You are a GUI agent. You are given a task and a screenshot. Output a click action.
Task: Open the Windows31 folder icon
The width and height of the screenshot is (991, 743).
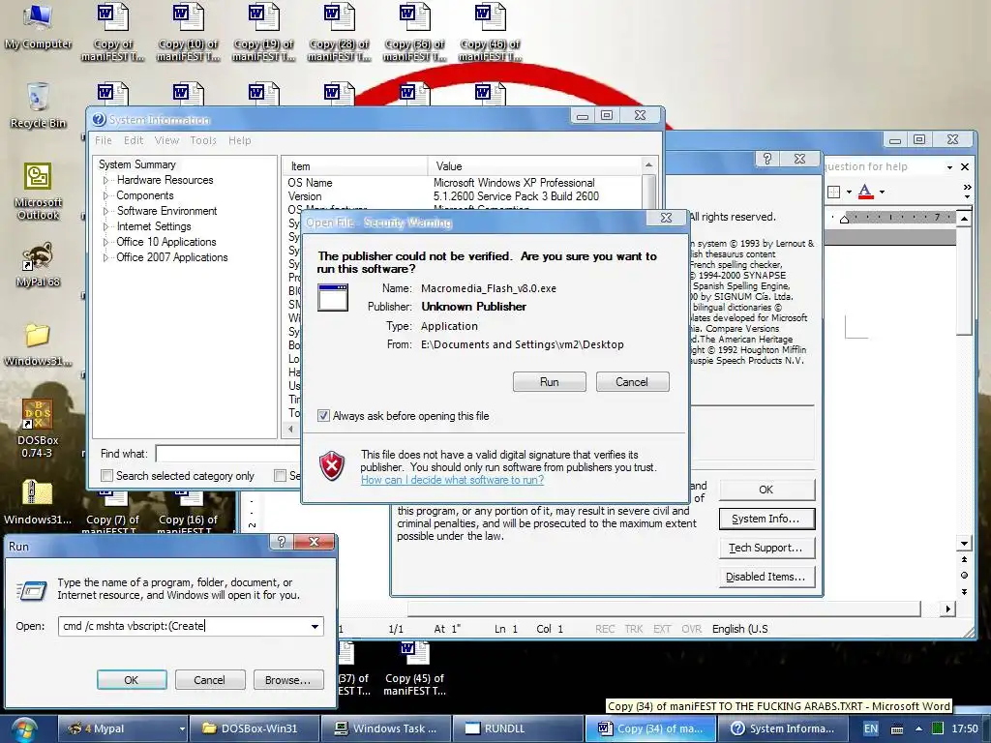click(38, 343)
